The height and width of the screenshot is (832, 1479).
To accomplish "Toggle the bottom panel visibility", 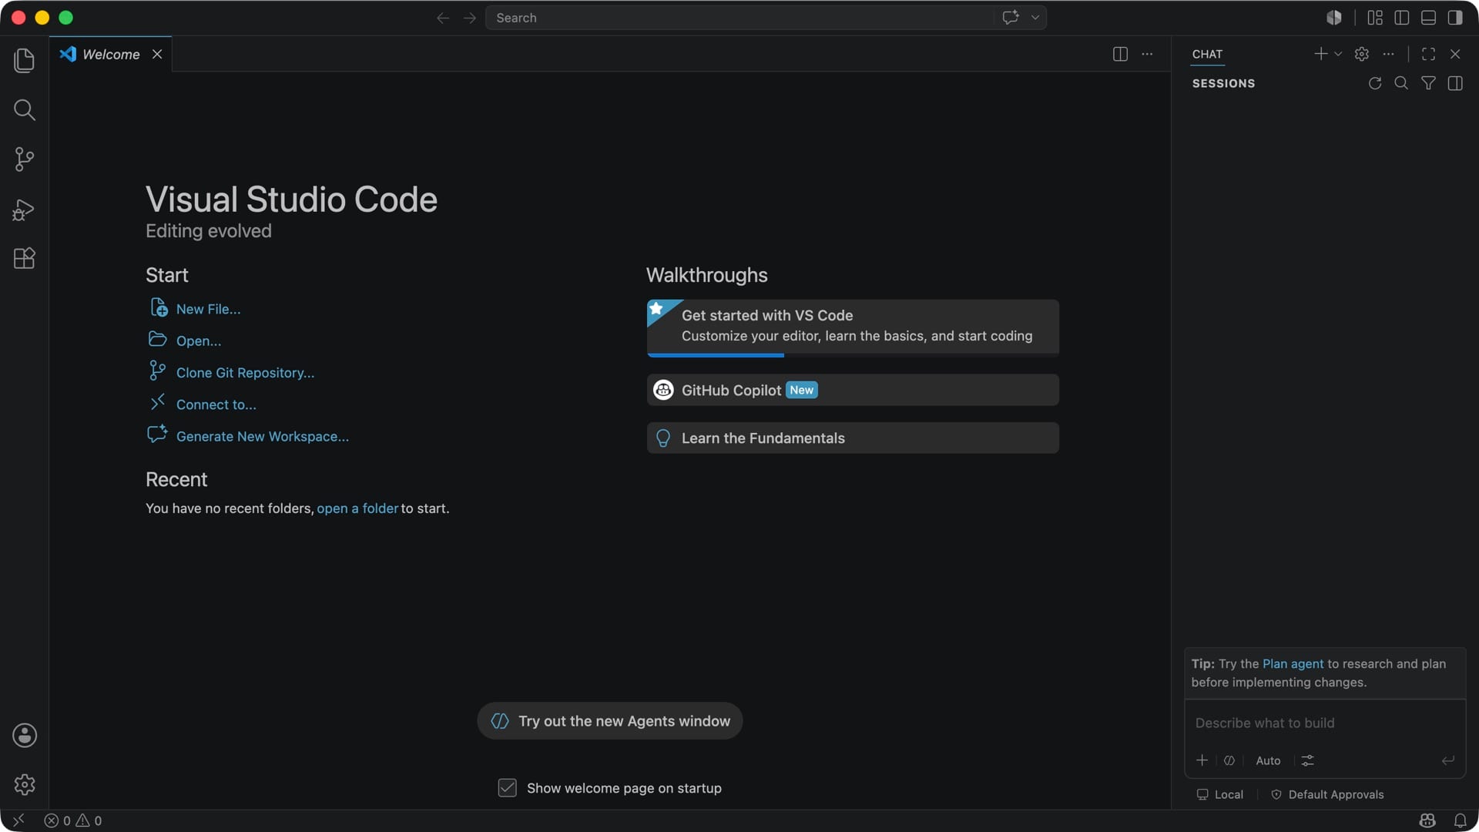I will (x=1428, y=18).
